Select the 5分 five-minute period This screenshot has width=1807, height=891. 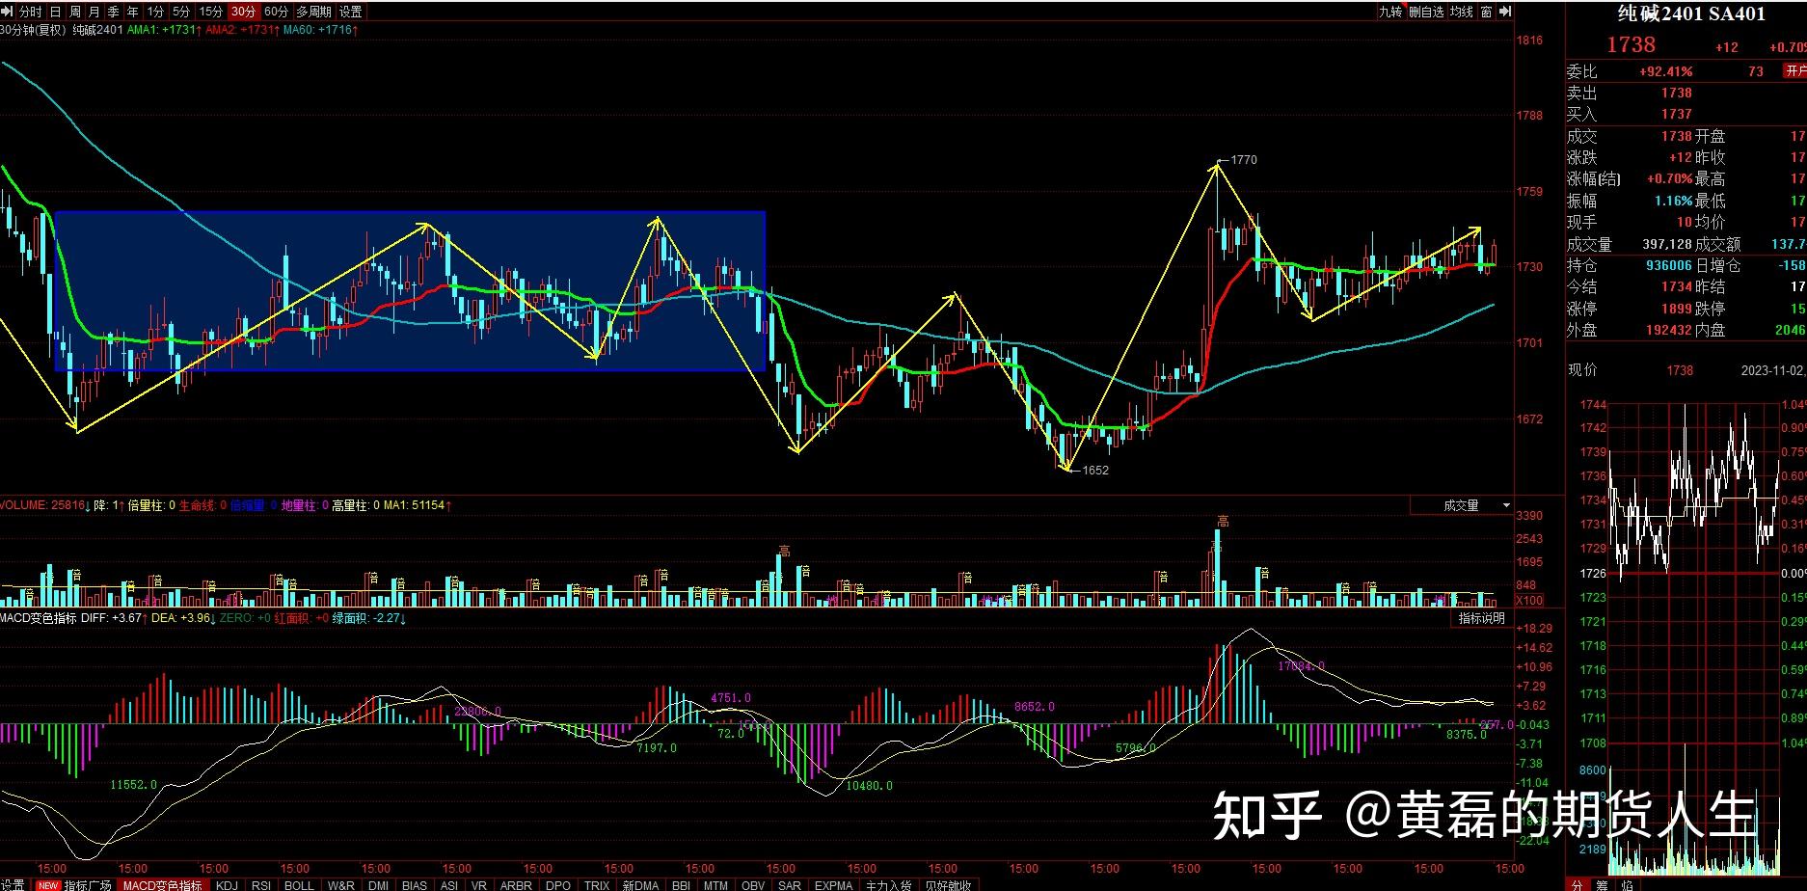coord(181,12)
